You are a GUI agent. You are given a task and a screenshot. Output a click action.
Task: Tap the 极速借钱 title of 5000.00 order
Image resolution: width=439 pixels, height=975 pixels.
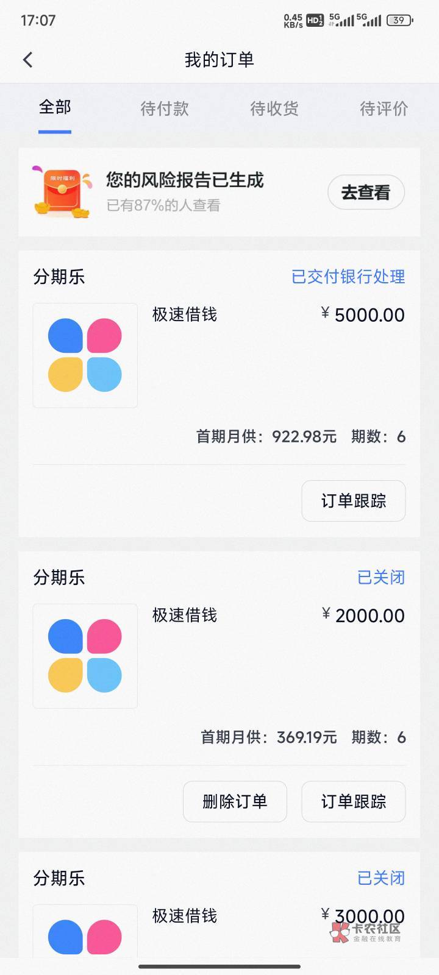click(185, 314)
